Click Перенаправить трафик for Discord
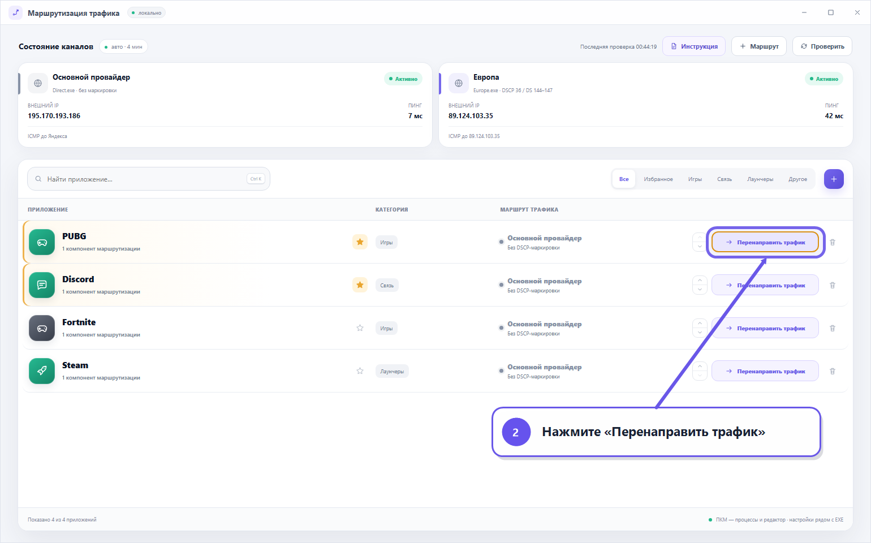The width and height of the screenshot is (871, 543). 765,285
